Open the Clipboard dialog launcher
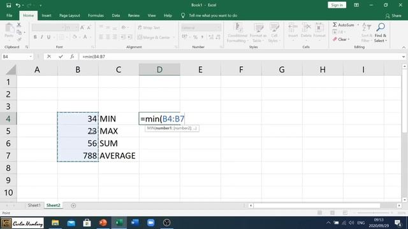Viewport: 408px width, 229px height. [27, 47]
